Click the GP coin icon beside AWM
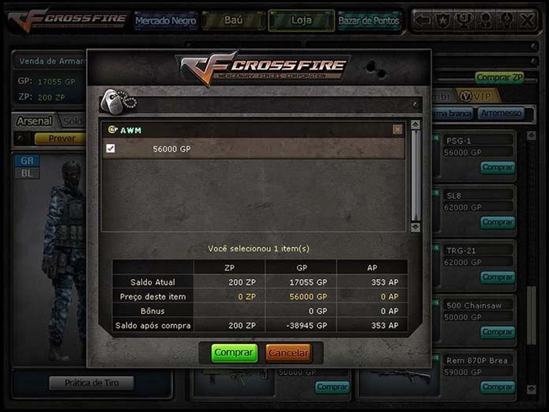The height and width of the screenshot is (412, 549). click(112, 130)
